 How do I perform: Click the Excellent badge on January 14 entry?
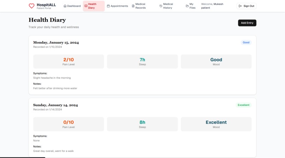[244, 105]
